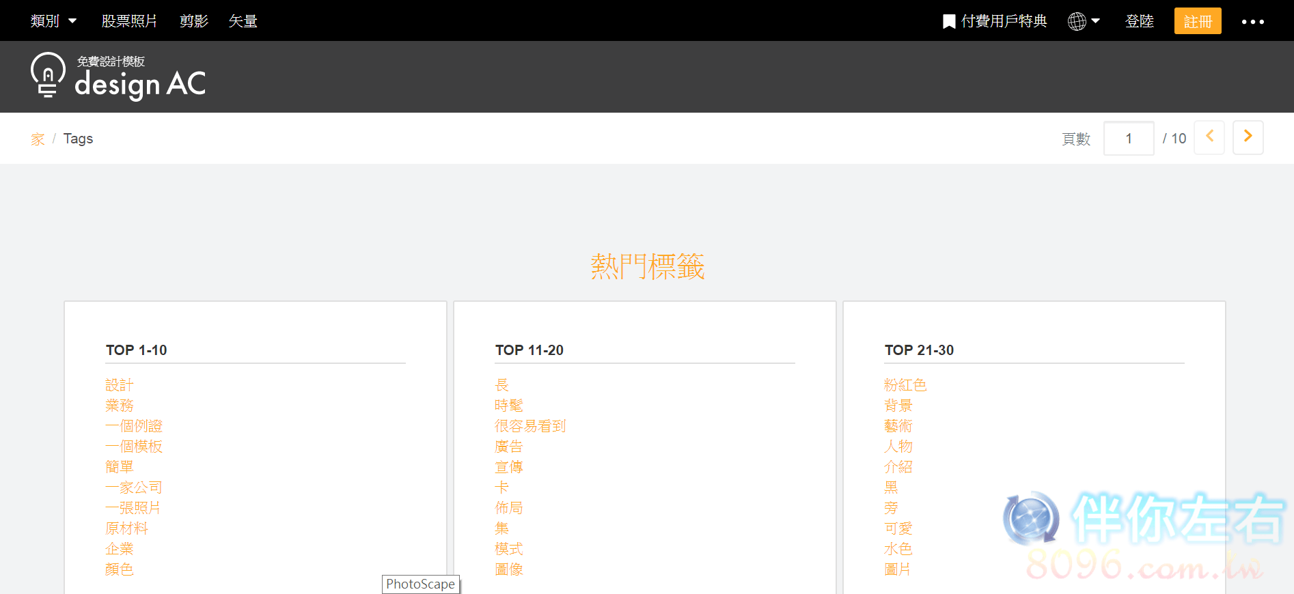
Task: Open the 企業 tag
Action: [120, 549]
